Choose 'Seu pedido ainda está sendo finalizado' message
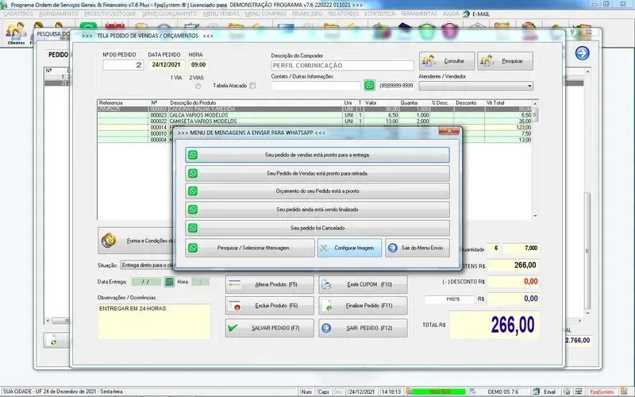The width and height of the screenshot is (635, 397). (317, 210)
